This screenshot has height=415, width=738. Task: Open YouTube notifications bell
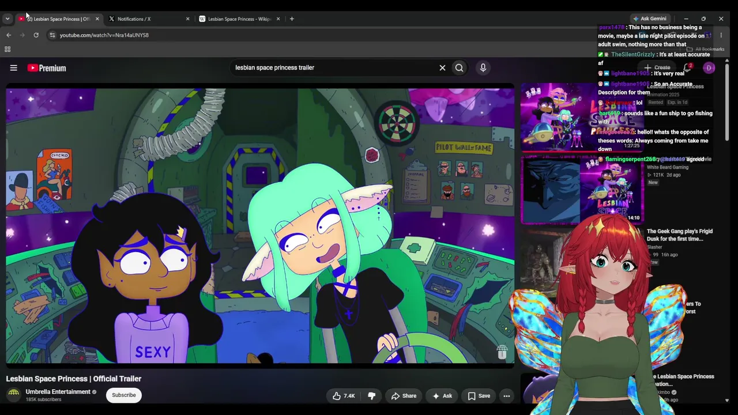(687, 68)
